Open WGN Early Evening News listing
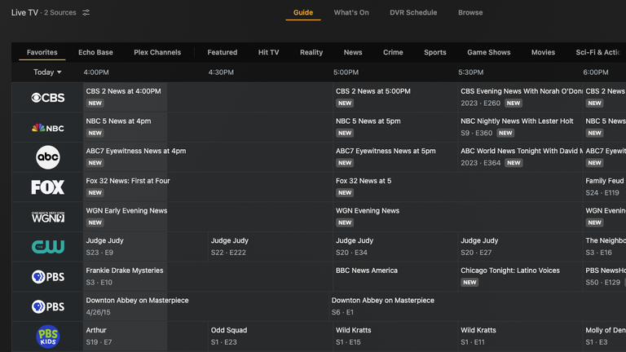The height and width of the screenshot is (352, 626). pyautogui.click(x=208, y=217)
